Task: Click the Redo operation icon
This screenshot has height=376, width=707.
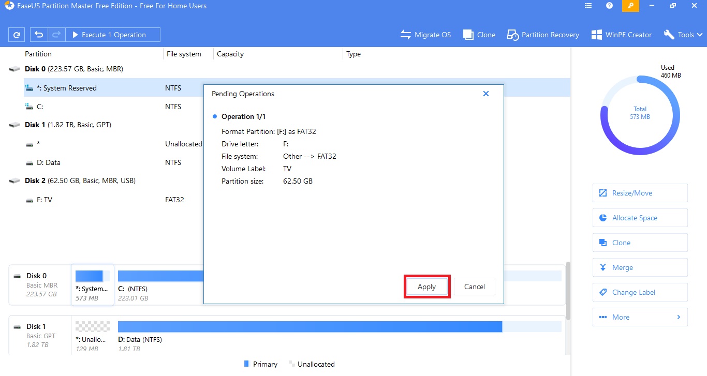Action: (56, 34)
